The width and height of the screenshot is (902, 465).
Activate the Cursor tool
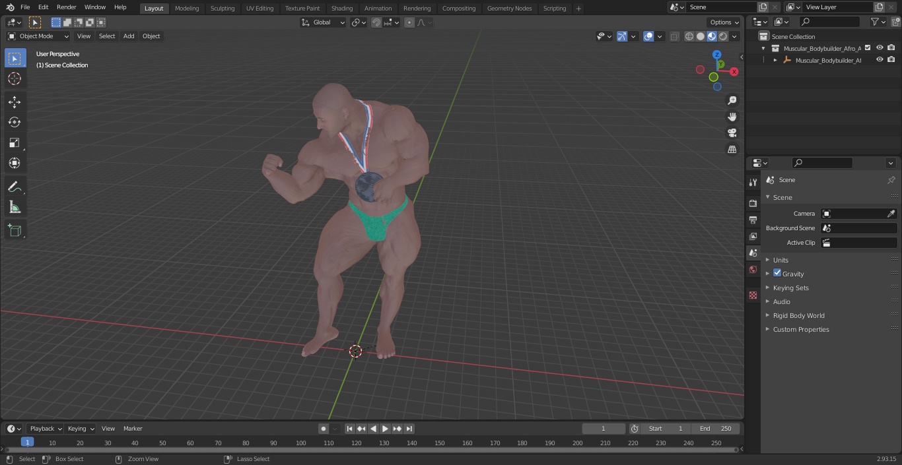[x=15, y=78]
